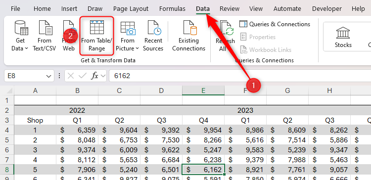Image resolution: width=371 pixels, height=180 pixels.
Task: Click the Properties button
Action: click(258, 37)
